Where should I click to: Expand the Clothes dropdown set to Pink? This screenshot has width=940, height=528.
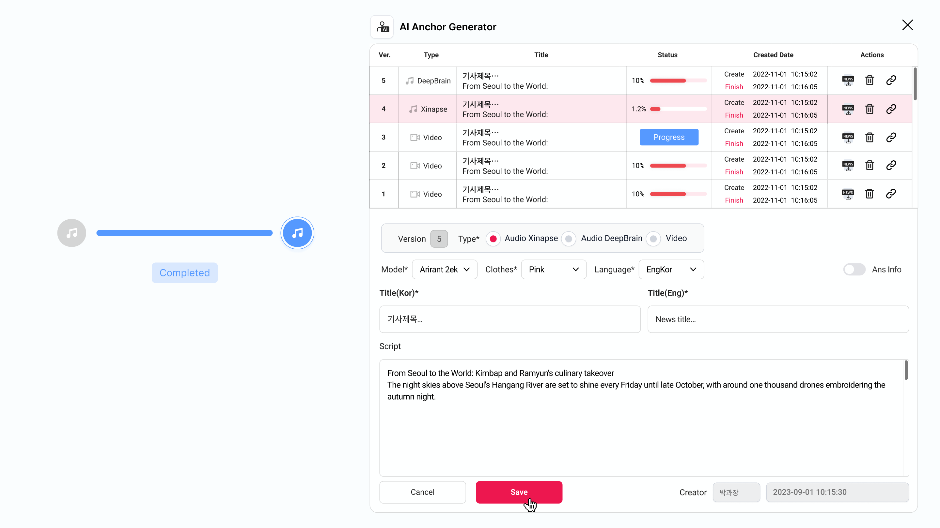[554, 269]
